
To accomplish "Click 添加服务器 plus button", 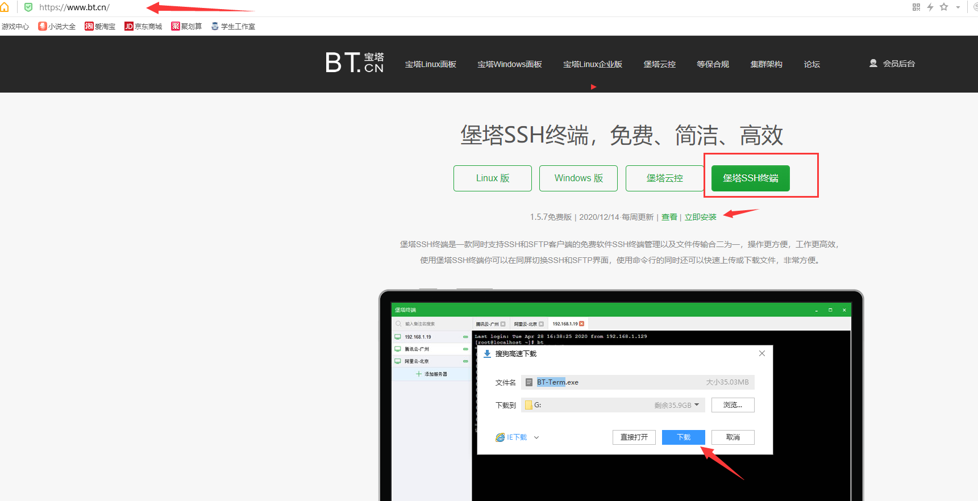I will click(431, 374).
